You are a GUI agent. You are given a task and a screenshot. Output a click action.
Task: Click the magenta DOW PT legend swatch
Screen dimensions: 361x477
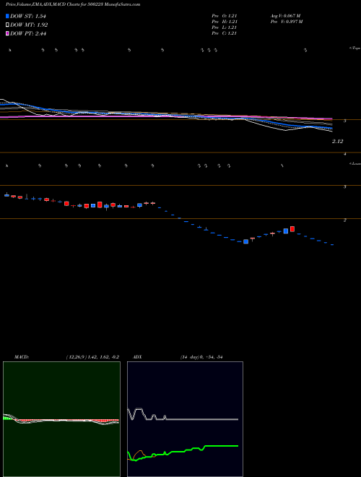7,33
